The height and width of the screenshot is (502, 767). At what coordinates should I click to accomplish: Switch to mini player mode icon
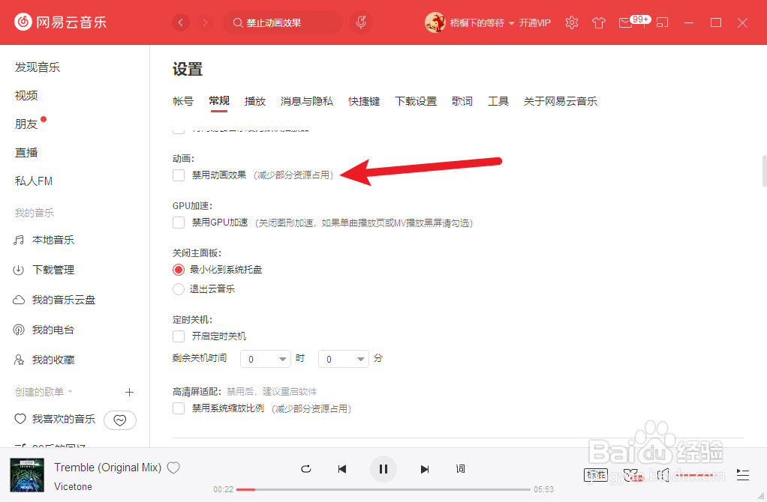click(x=663, y=22)
